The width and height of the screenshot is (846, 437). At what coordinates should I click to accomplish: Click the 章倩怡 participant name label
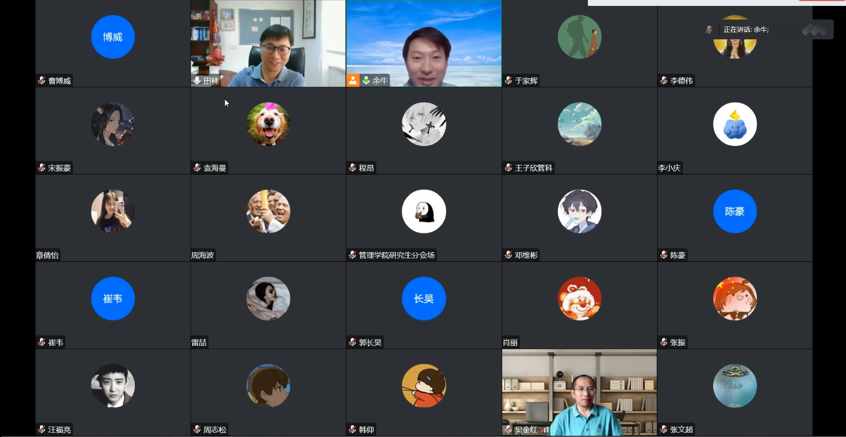point(48,255)
